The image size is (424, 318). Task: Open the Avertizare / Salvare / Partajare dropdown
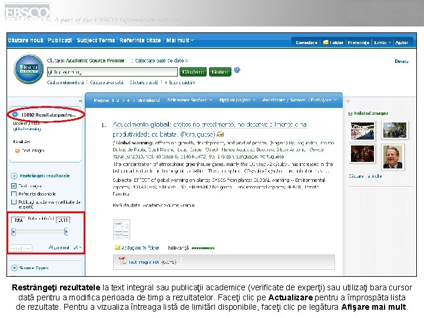pos(300,100)
